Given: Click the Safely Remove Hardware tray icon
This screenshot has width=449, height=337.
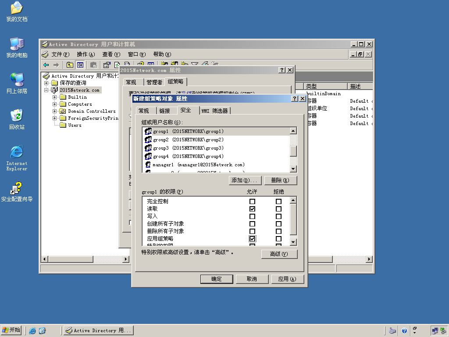Looking at the screenshot, I should click(x=443, y=331).
